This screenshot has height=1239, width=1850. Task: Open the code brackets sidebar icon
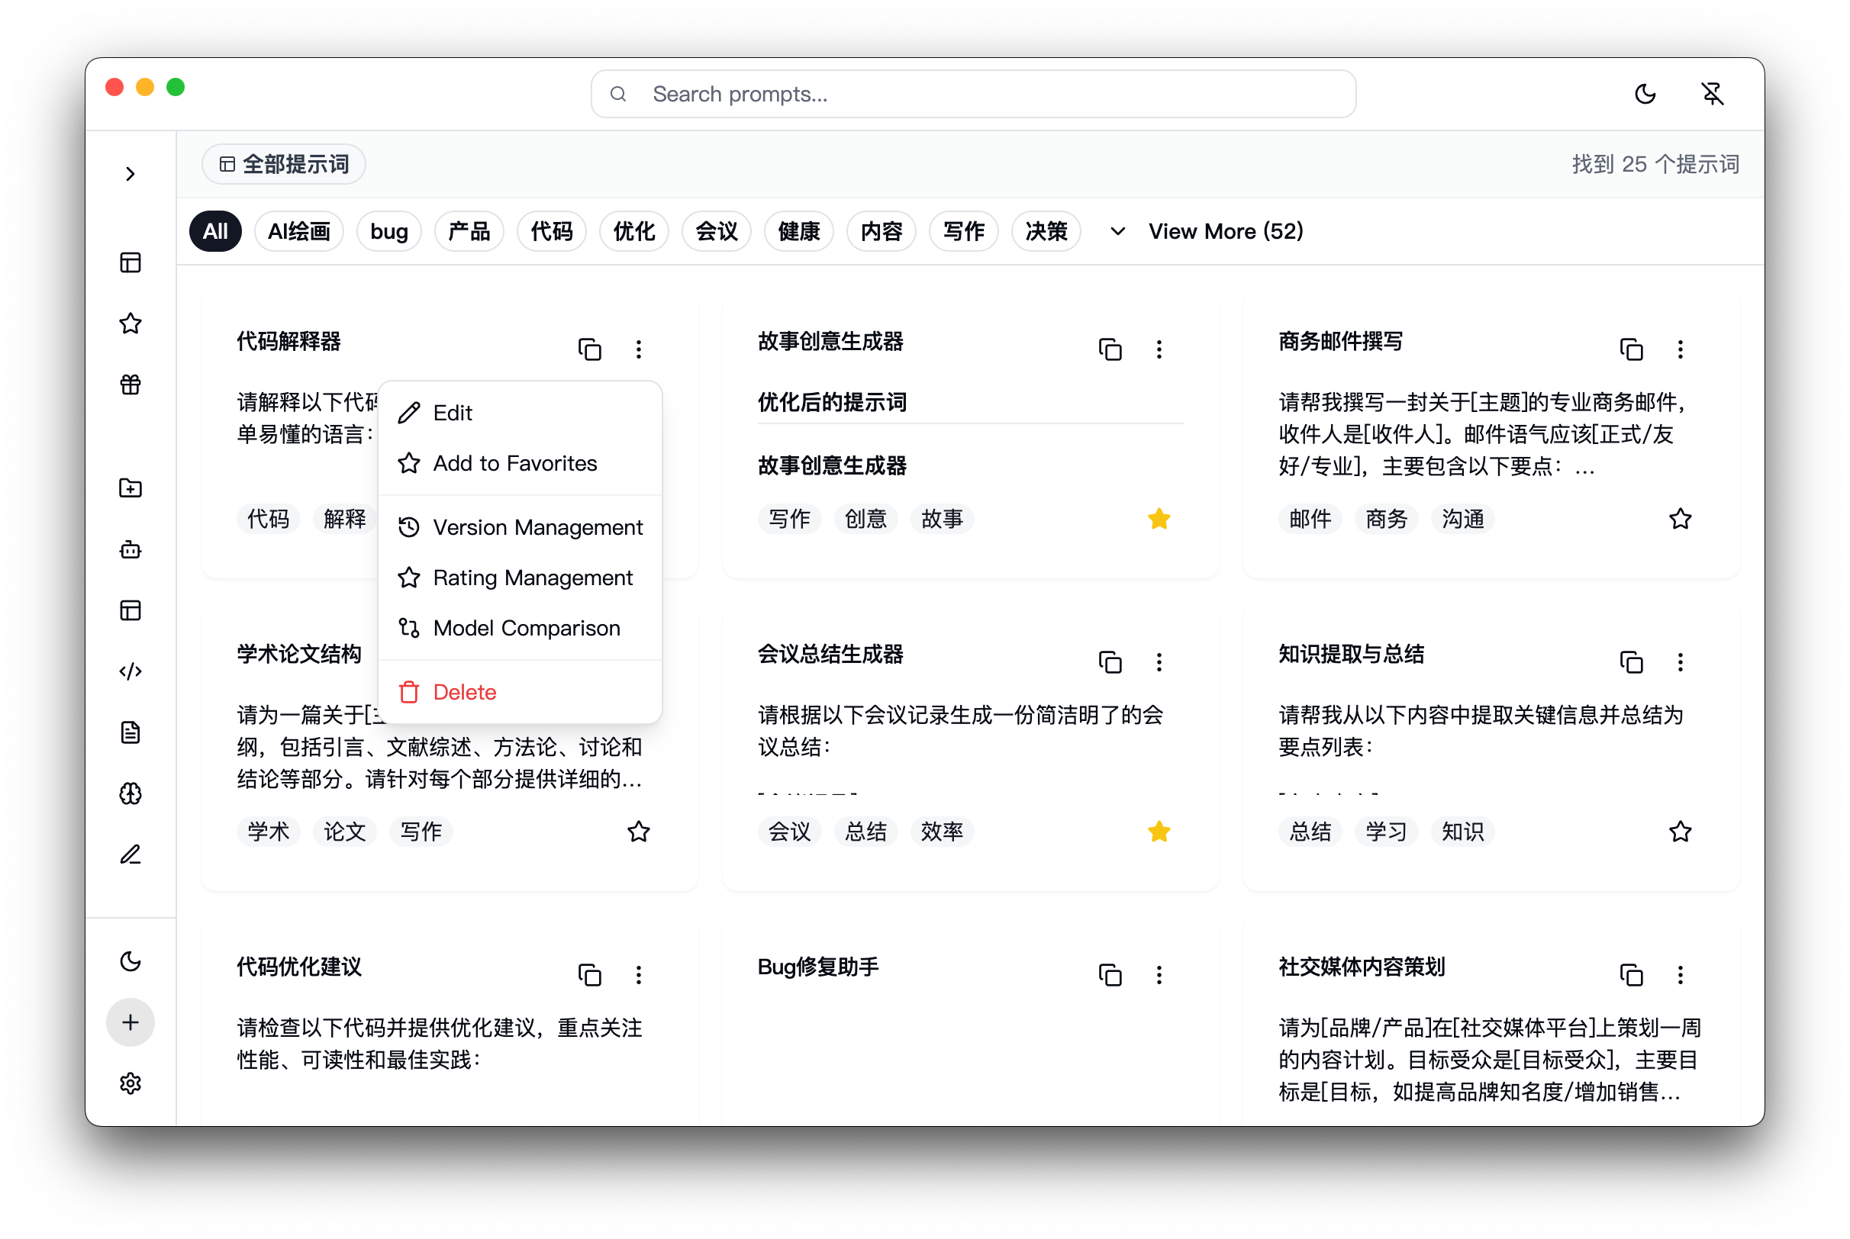(131, 671)
